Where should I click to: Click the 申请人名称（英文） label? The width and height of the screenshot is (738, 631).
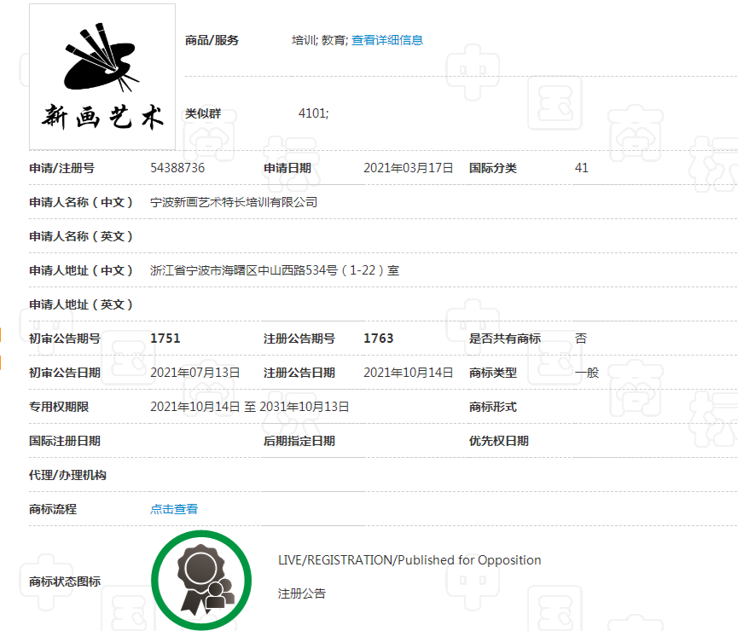point(81,236)
